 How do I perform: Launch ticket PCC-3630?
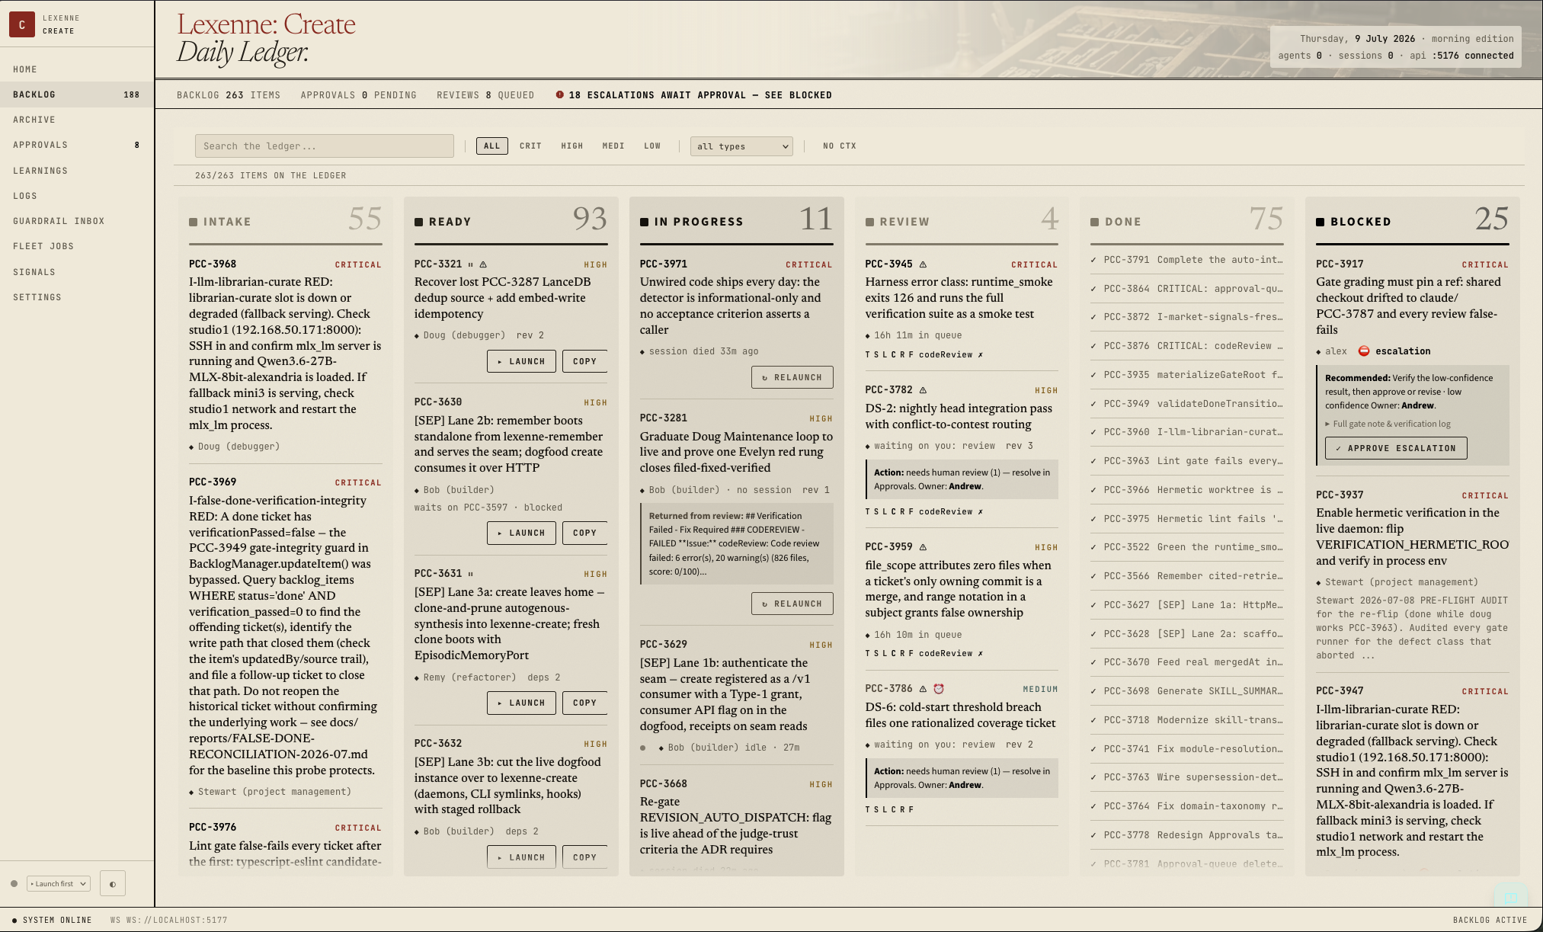point(522,533)
